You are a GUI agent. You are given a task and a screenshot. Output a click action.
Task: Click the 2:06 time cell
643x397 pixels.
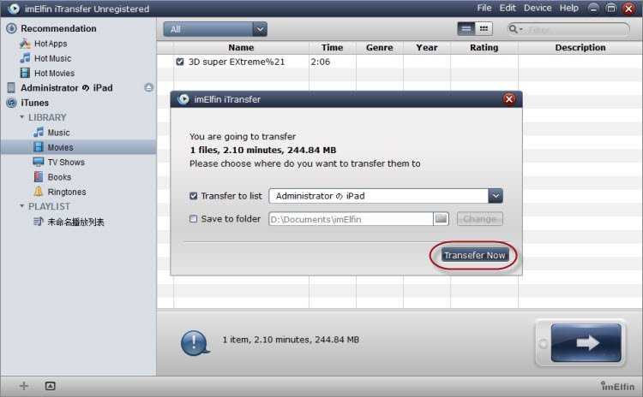point(321,62)
